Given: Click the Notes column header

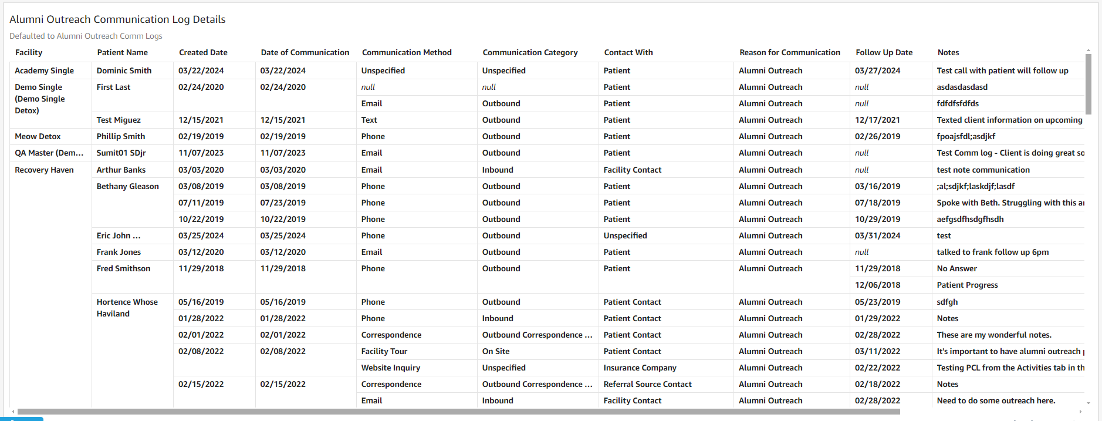Looking at the screenshot, I should pyautogui.click(x=948, y=52).
